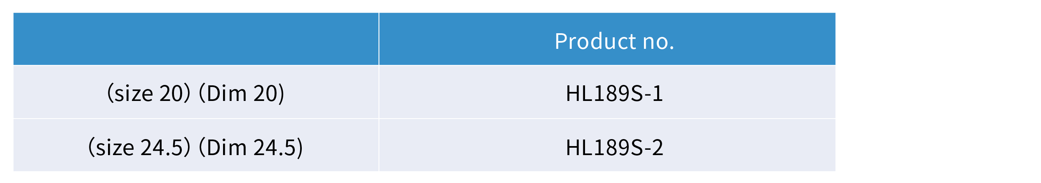Click the (Dim 20) text
This screenshot has height=183, width=1041.
point(242,93)
